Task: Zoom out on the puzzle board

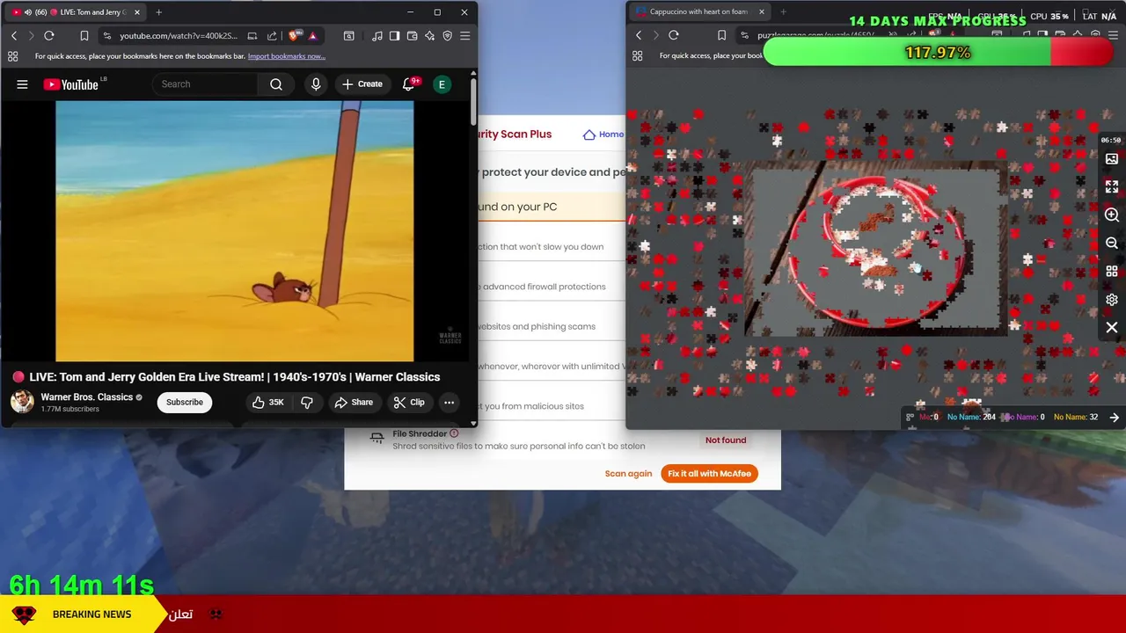Action: (1112, 244)
